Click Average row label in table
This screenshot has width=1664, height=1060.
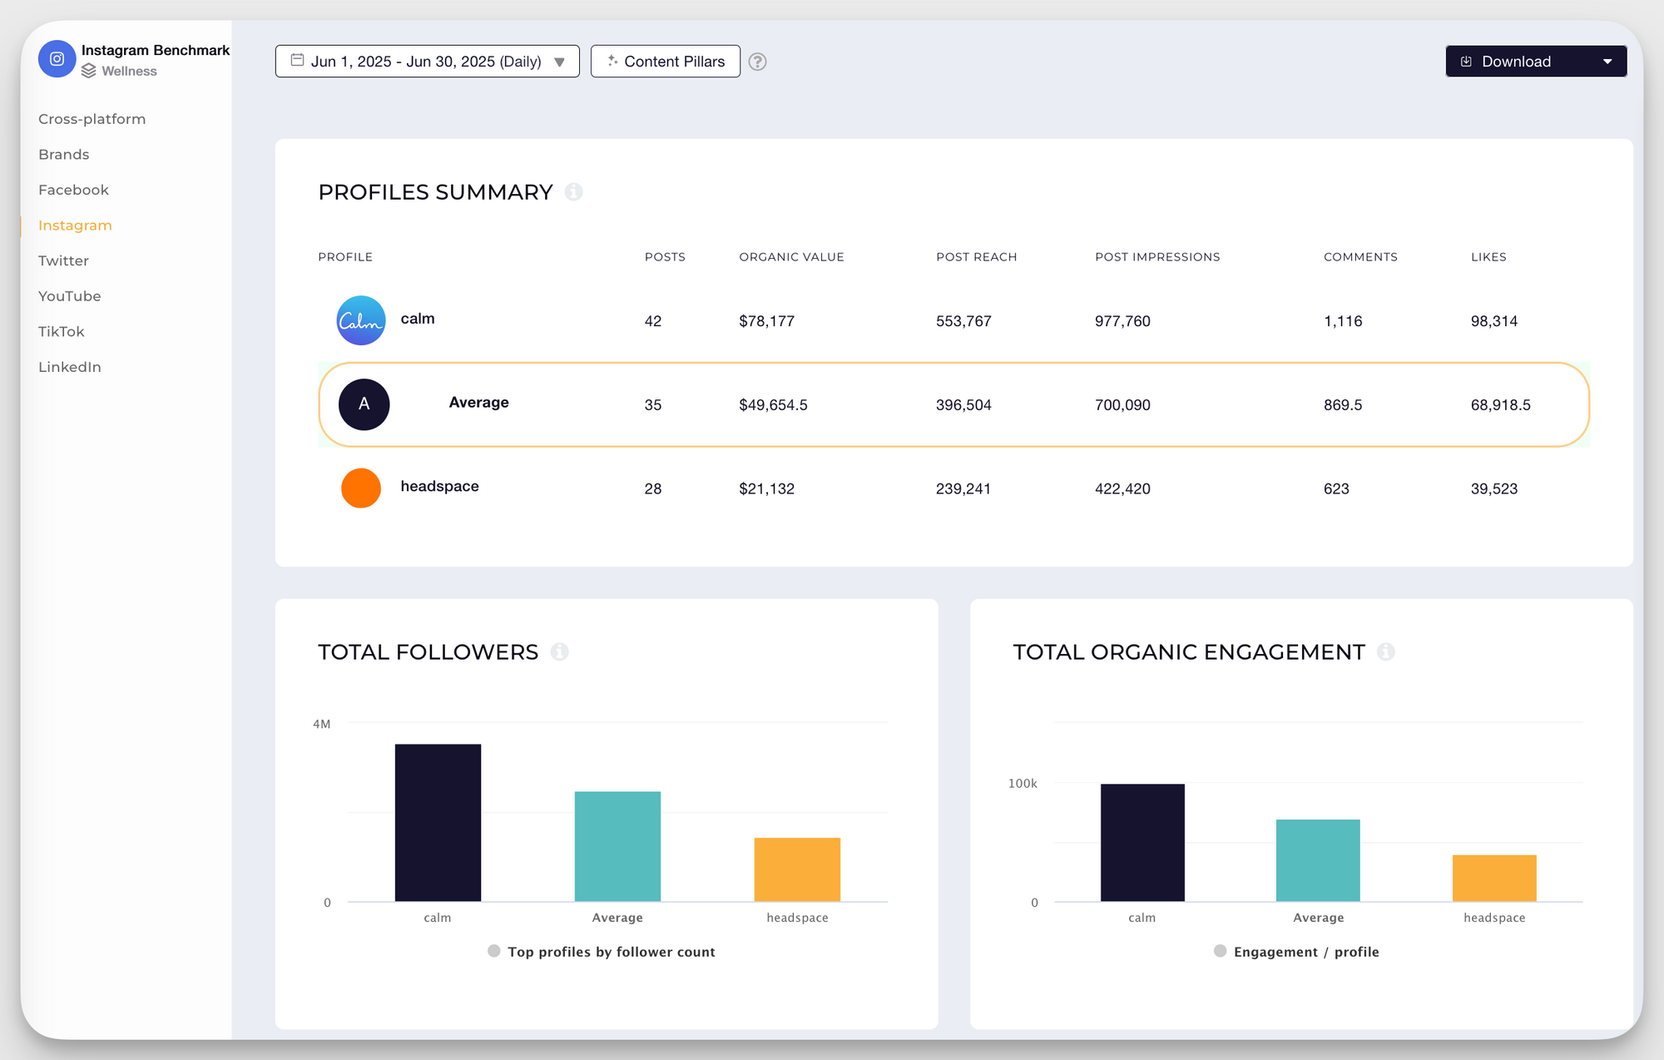coord(478,403)
